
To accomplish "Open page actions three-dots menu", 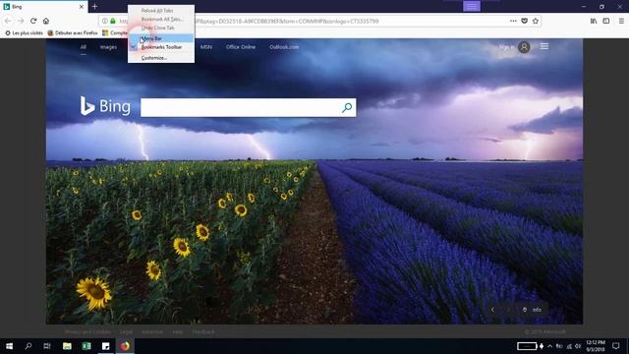I will 513,21.
